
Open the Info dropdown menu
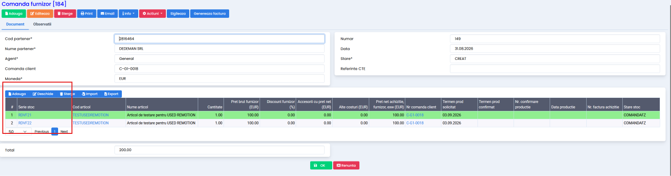click(128, 14)
